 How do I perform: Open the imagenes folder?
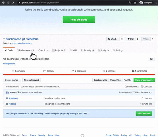click(x=13, y=98)
